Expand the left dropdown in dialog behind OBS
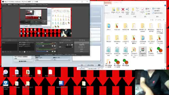The image size is (169, 95). click(43, 60)
